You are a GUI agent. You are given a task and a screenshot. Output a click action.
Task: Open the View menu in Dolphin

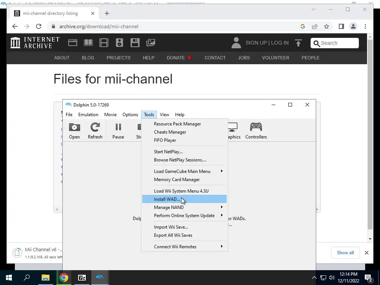pos(164,115)
